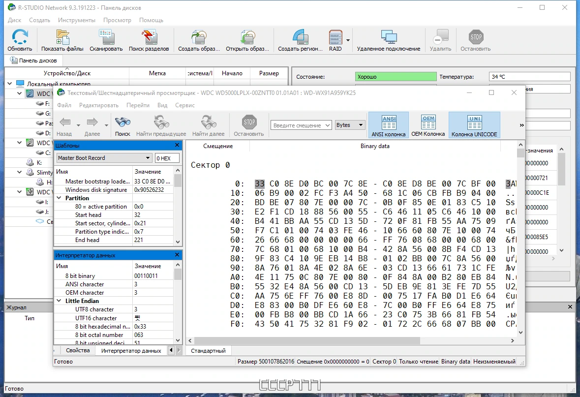This screenshot has width=580, height=397.
Task: Click the Обновить refresh icon
Action: click(x=20, y=37)
